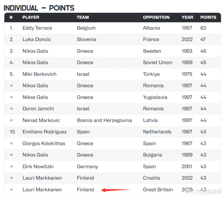
Task: Click the Slovenia team cell
Action: [x=86, y=40]
